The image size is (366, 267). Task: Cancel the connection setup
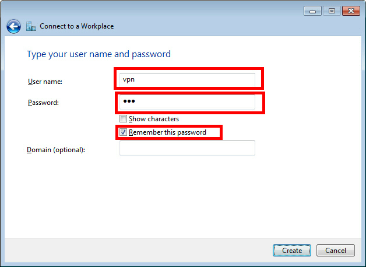click(x=336, y=251)
